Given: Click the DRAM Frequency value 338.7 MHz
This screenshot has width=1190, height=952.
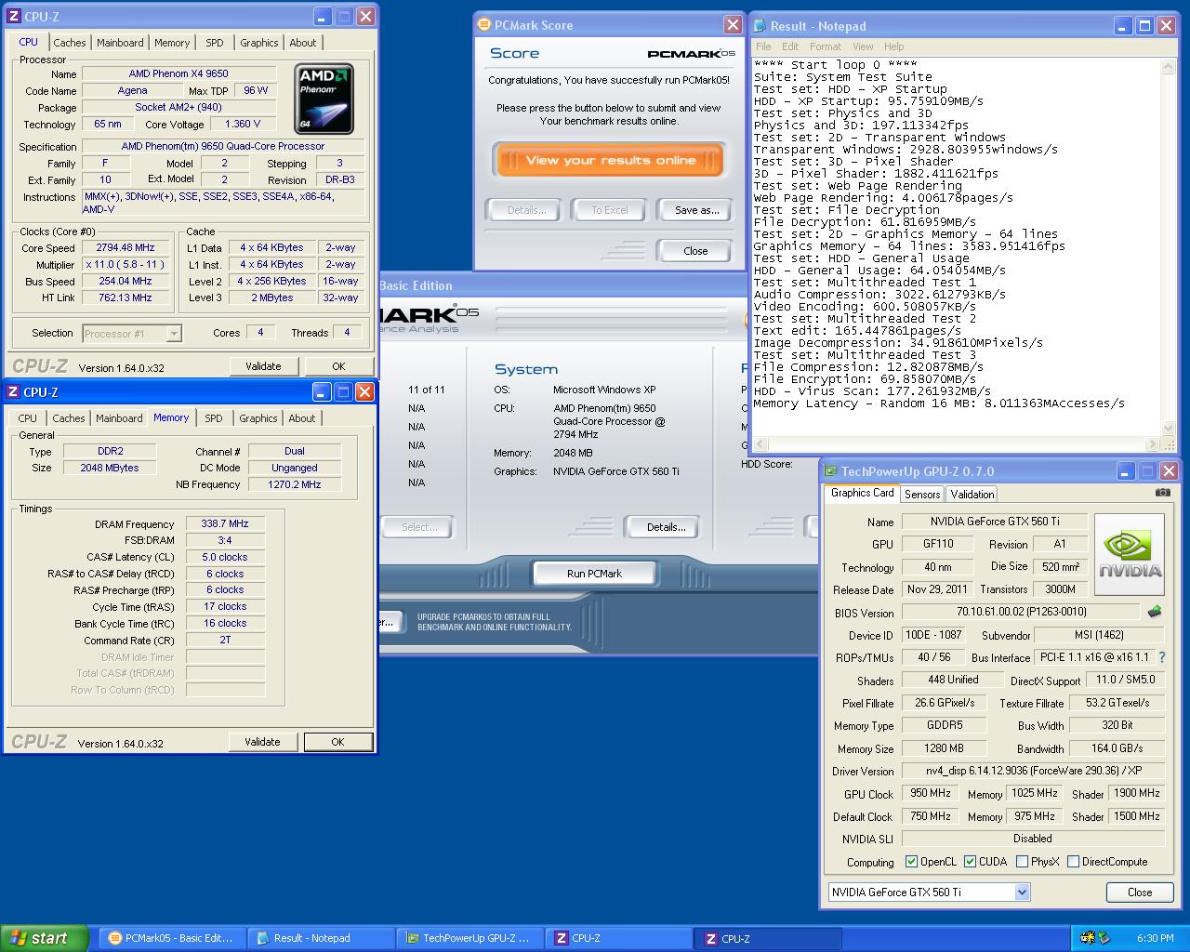Looking at the screenshot, I should click(x=225, y=524).
